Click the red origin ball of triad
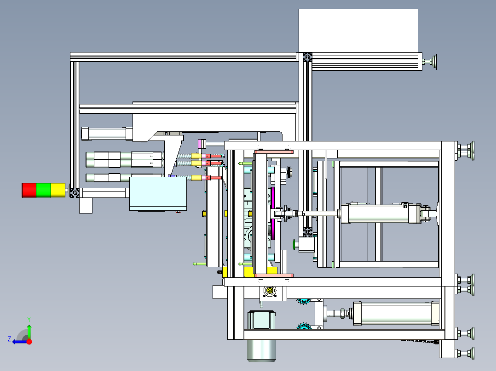The image size is (496, 371). pyautogui.click(x=29, y=342)
